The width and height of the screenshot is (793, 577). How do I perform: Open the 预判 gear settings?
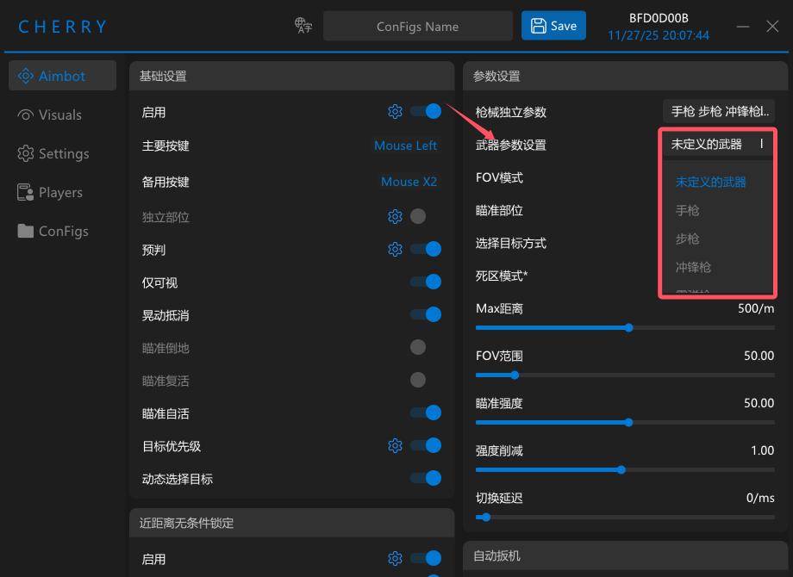[395, 249]
